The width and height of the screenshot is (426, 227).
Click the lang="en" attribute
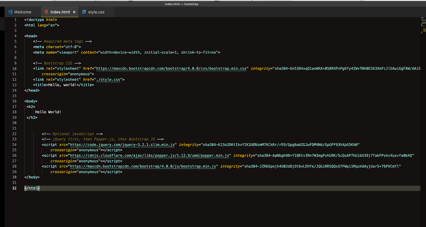pyautogui.click(x=47, y=25)
